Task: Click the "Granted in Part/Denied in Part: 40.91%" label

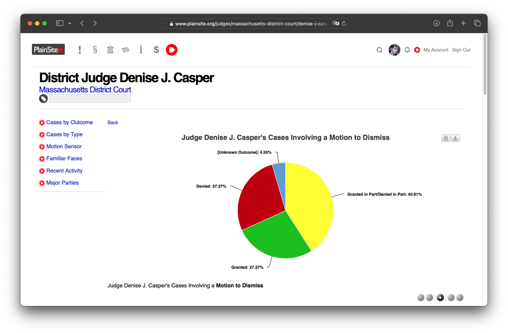Action: pos(384,194)
